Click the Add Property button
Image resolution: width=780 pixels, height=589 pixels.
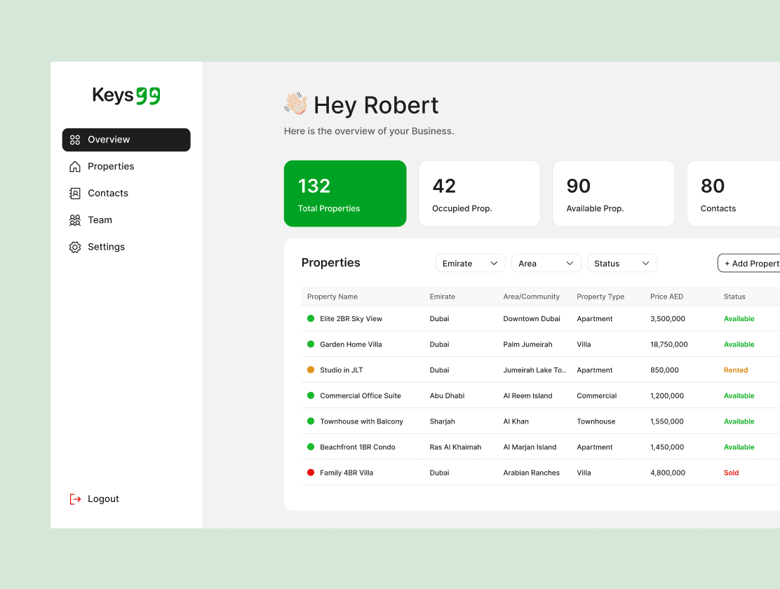tap(748, 263)
